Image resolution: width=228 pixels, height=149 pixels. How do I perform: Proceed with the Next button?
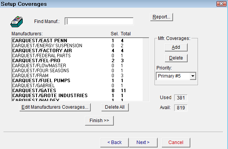143,142
